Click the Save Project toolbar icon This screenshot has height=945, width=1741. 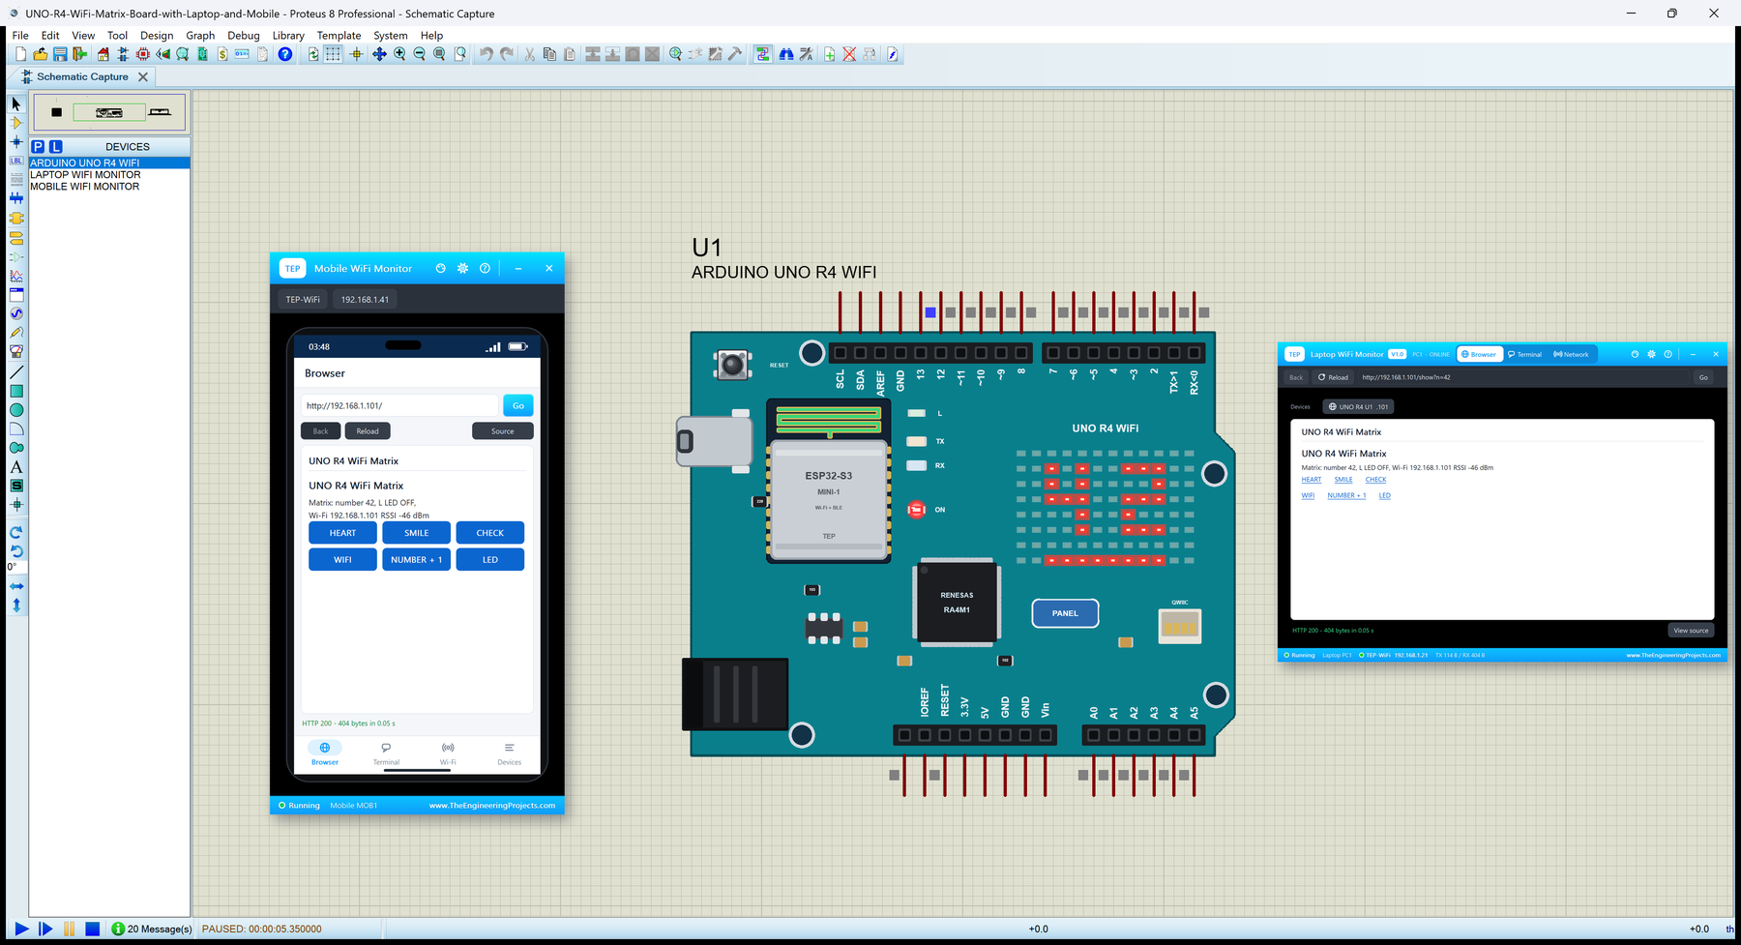pyautogui.click(x=60, y=54)
